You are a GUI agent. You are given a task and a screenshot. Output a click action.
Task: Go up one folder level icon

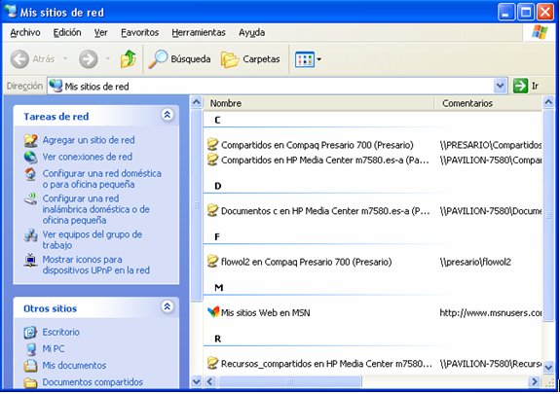(x=129, y=59)
